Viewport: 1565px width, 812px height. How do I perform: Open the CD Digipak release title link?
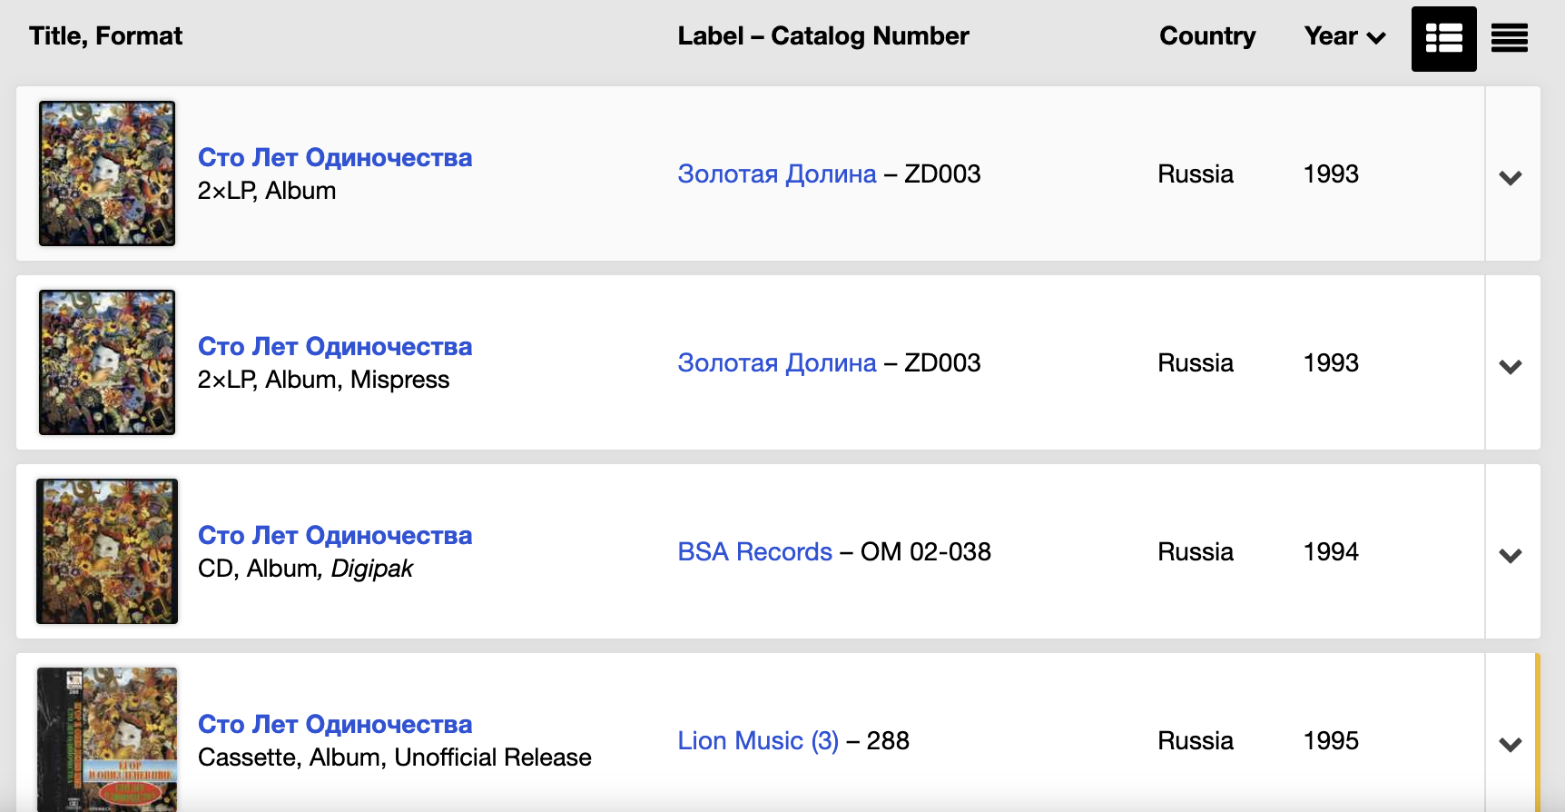pyautogui.click(x=335, y=536)
